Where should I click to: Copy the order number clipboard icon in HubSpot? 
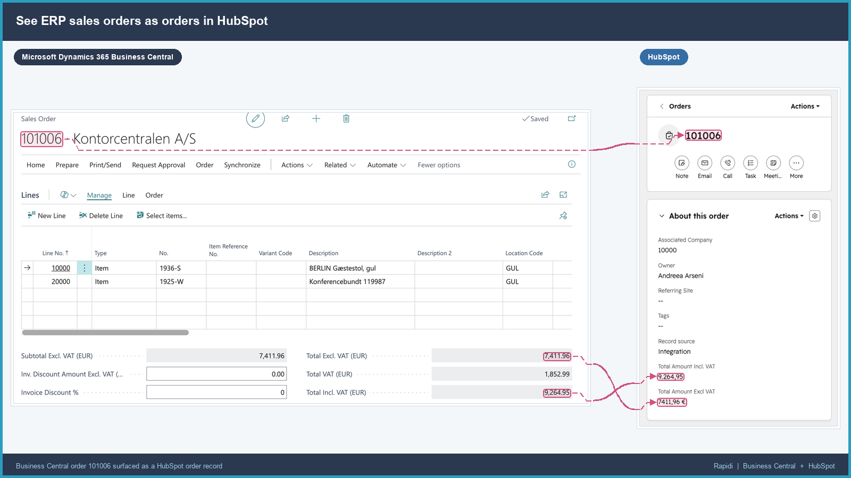point(669,135)
